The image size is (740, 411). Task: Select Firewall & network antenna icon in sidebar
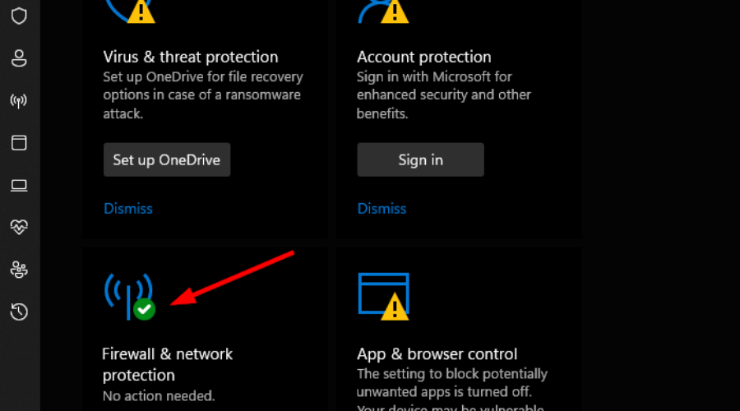[19, 101]
